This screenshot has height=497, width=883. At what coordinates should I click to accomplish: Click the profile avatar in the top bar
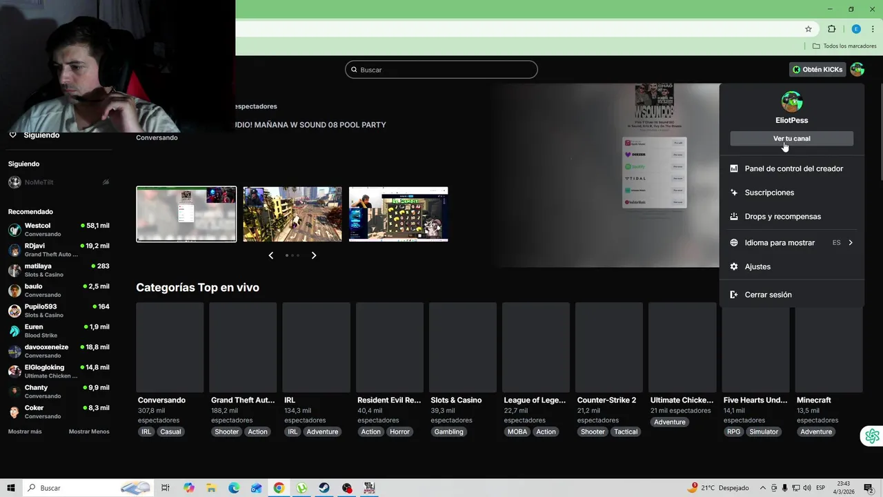[x=857, y=70]
